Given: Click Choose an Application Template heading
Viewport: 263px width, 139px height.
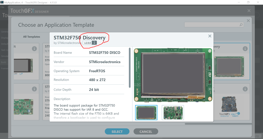Looking at the screenshot, I should click(x=56, y=25).
